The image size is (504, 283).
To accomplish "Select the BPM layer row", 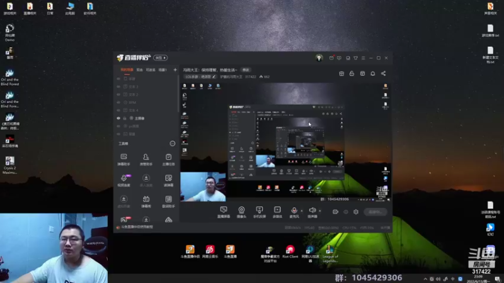I will [x=146, y=103].
